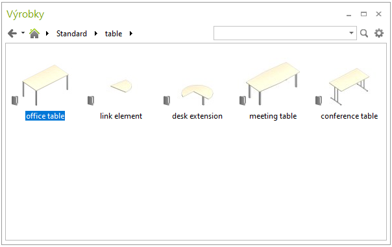The width and height of the screenshot is (392, 247).
Task: Select the desk extension thumbnail
Action: pyautogui.click(x=197, y=95)
